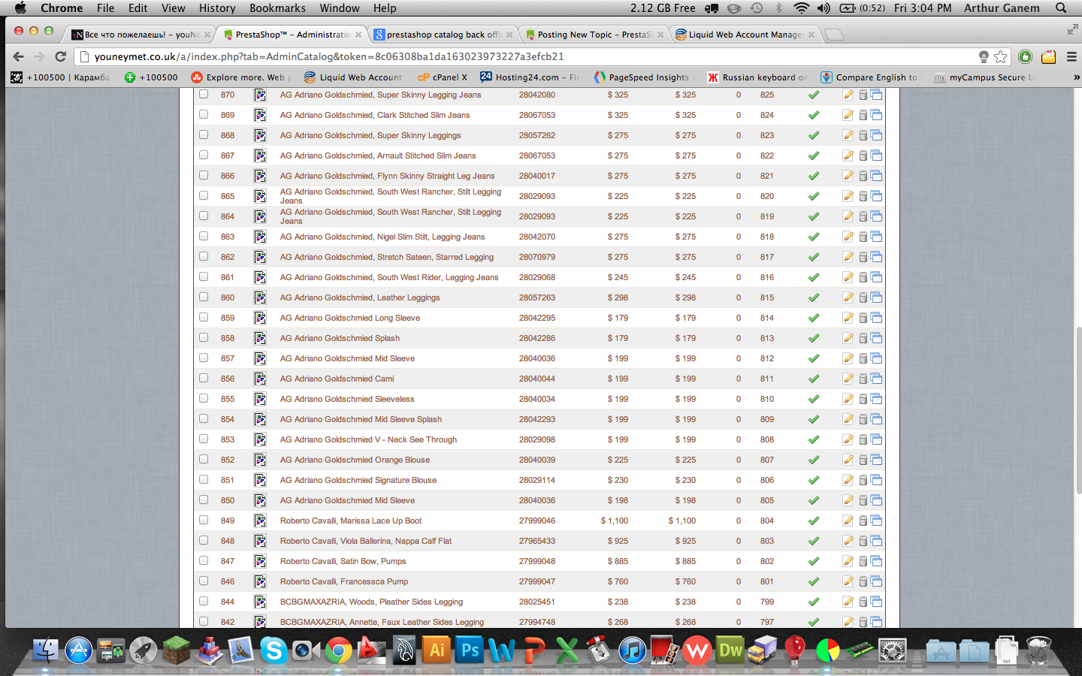Open PageSpeed Insights bookmark

[641, 77]
